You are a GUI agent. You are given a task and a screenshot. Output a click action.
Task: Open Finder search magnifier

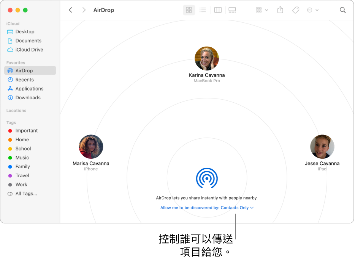pos(342,10)
